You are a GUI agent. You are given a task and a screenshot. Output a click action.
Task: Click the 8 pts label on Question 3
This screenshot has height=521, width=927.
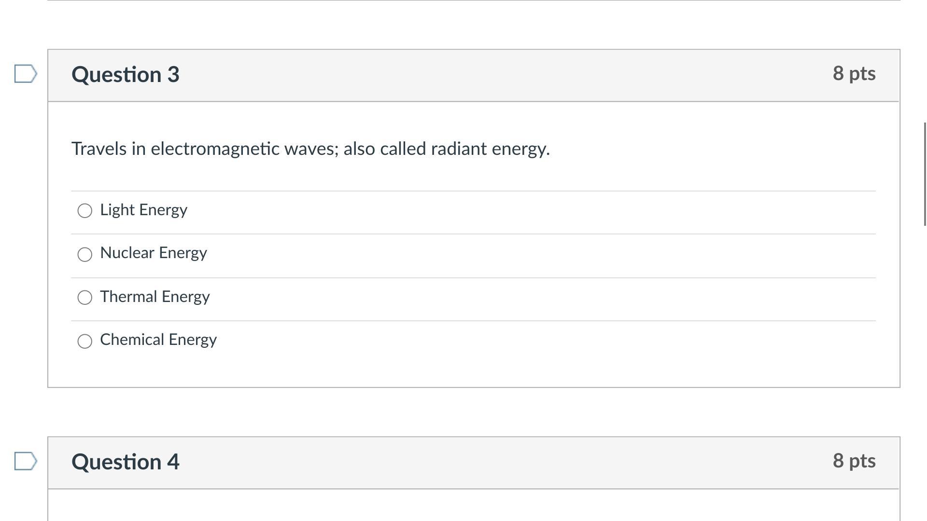click(x=854, y=73)
